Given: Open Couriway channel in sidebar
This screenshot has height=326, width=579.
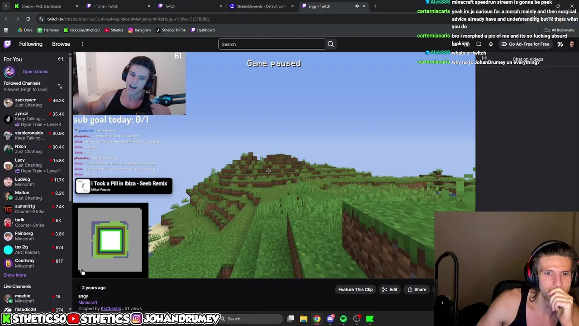Looking at the screenshot, I should 34,263.
